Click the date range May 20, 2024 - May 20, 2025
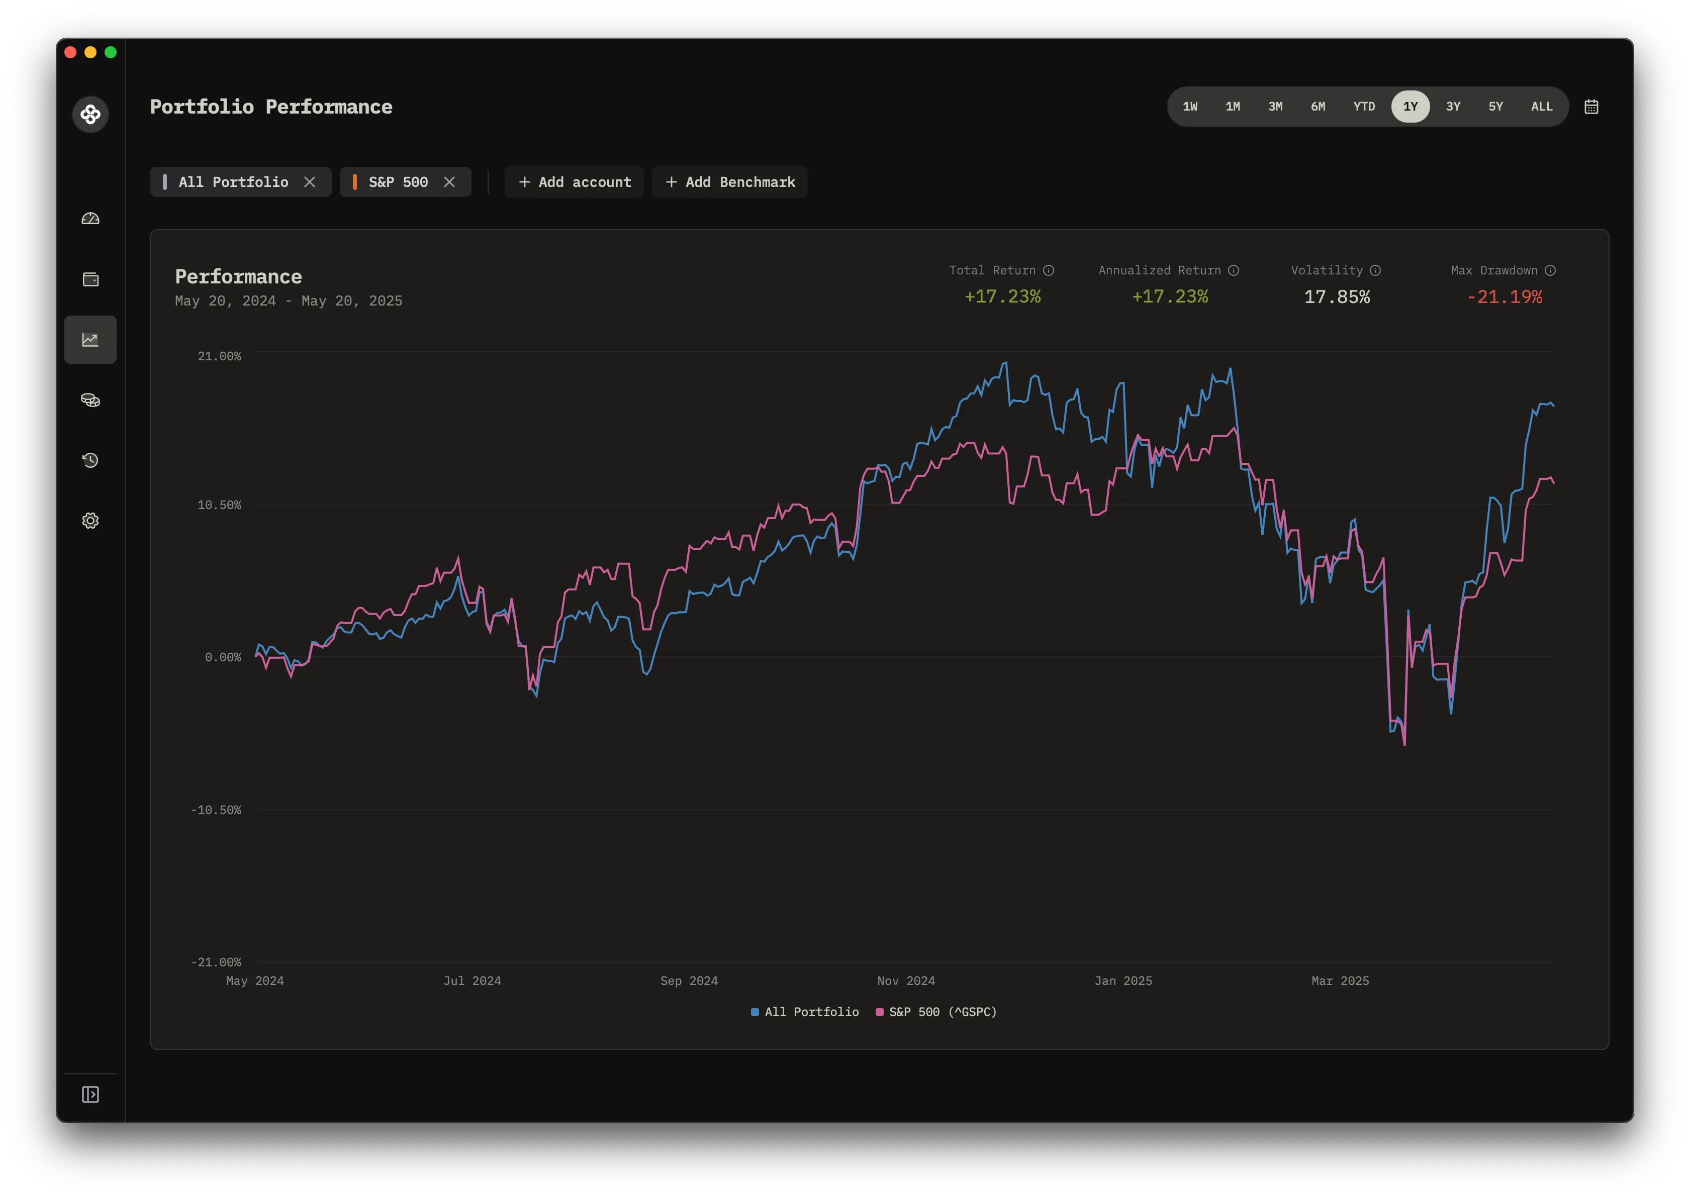Image resolution: width=1690 pixels, height=1197 pixels. 289,301
